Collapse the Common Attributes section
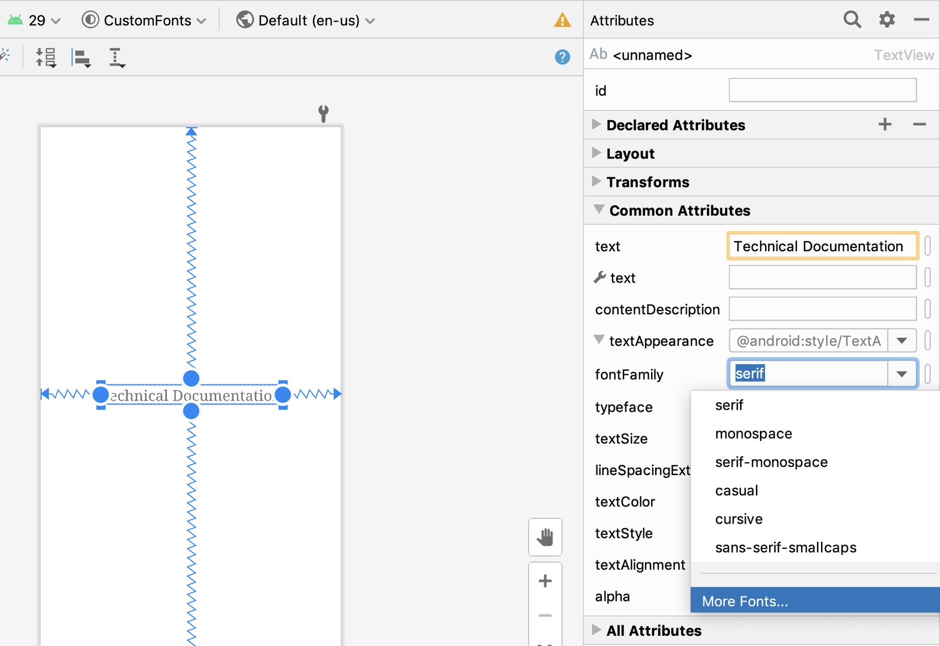 tap(598, 210)
